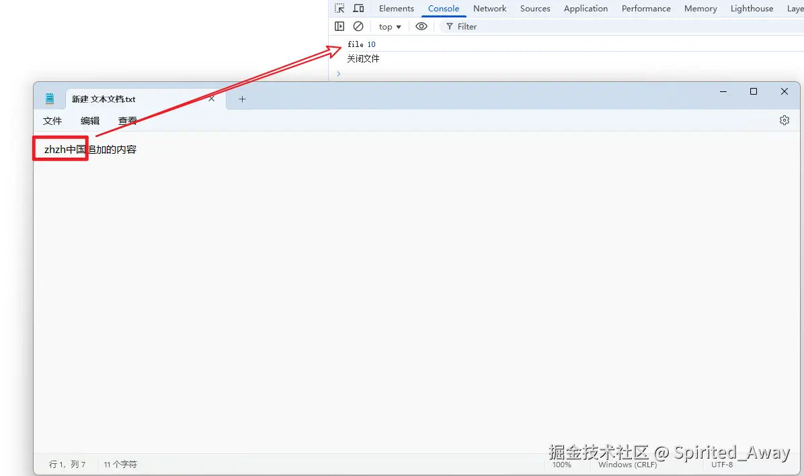Close the 新建 文本文档.txt tab
The height and width of the screenshot is (476, 804).
(212, 99)
